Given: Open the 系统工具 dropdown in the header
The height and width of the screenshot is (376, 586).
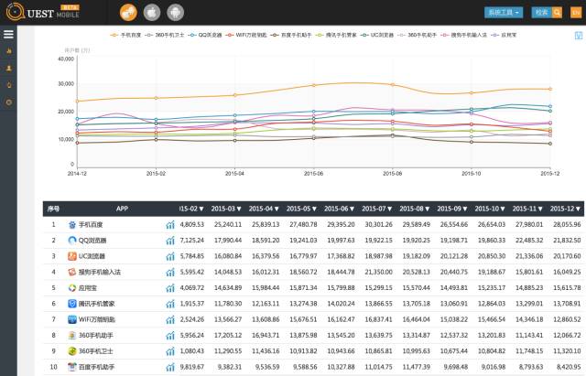Looking at the screenshot, I should 504,12.
